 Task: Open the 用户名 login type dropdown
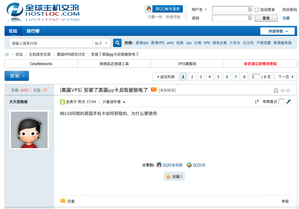[199, 9]
